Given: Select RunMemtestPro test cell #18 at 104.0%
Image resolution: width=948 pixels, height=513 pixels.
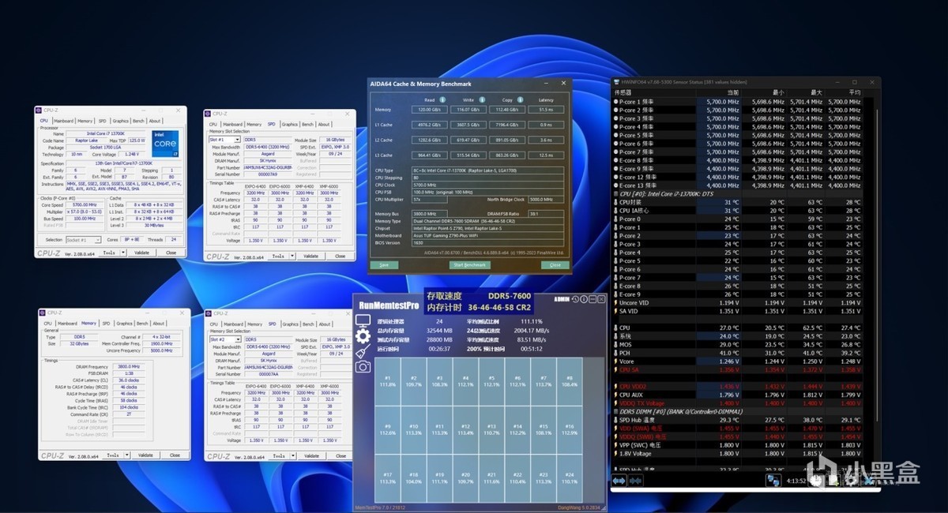Looking at the screenshot, I should click(x=414, y=478).
